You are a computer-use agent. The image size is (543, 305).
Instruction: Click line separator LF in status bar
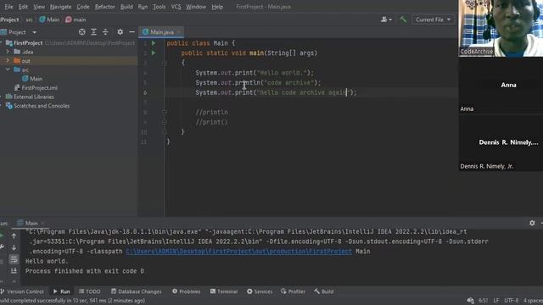(496, 301)
